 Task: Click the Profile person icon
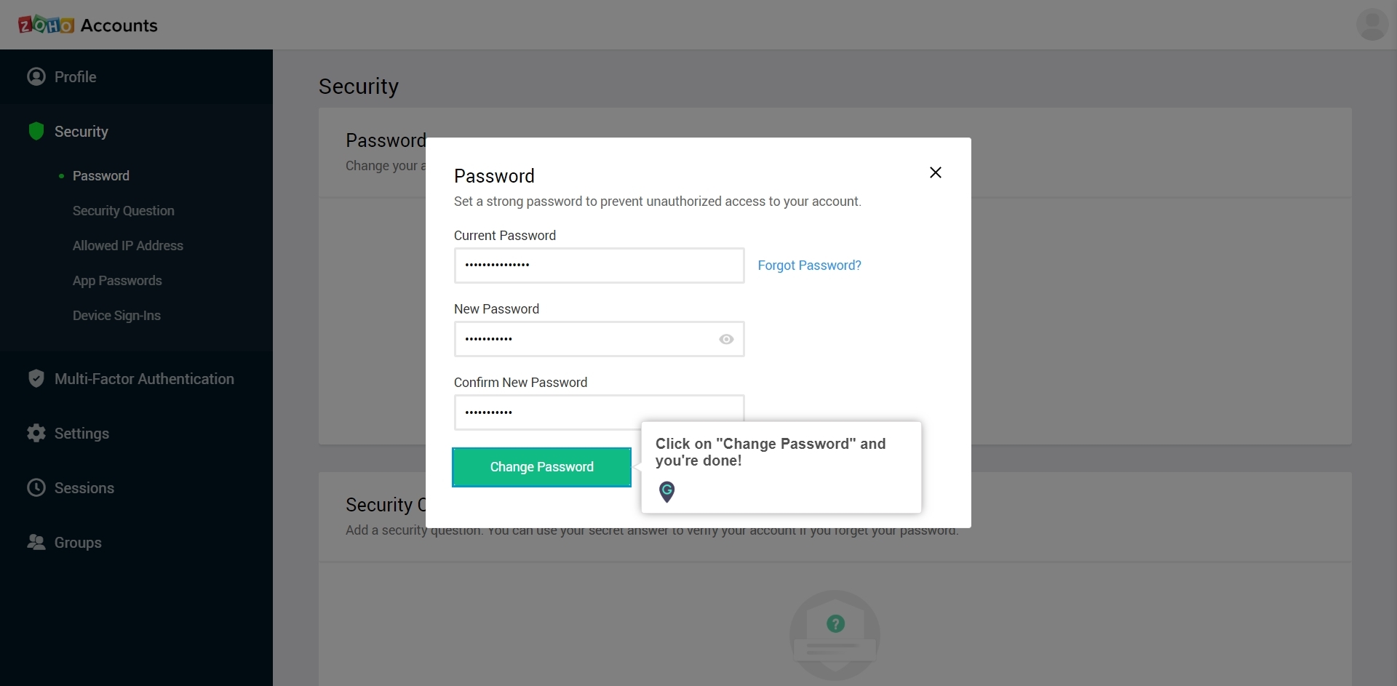pos(36,76)
